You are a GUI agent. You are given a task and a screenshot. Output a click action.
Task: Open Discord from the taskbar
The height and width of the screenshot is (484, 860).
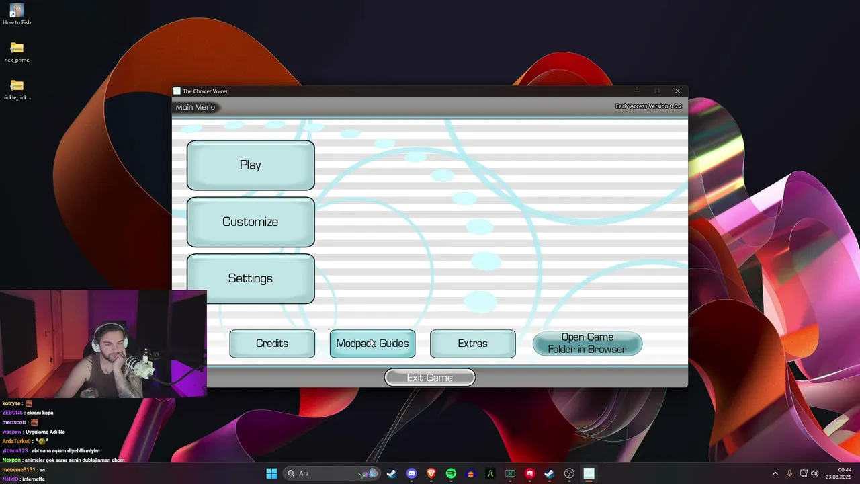click(411, 473)
